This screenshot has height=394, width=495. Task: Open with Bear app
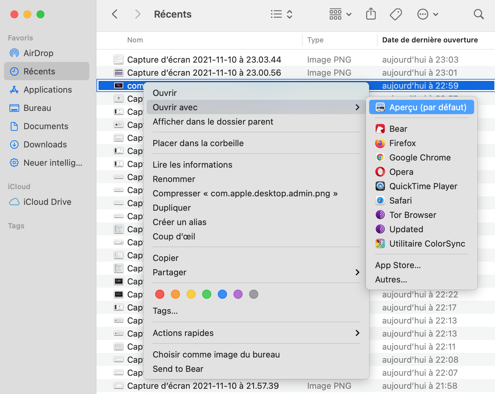point(422,129)
